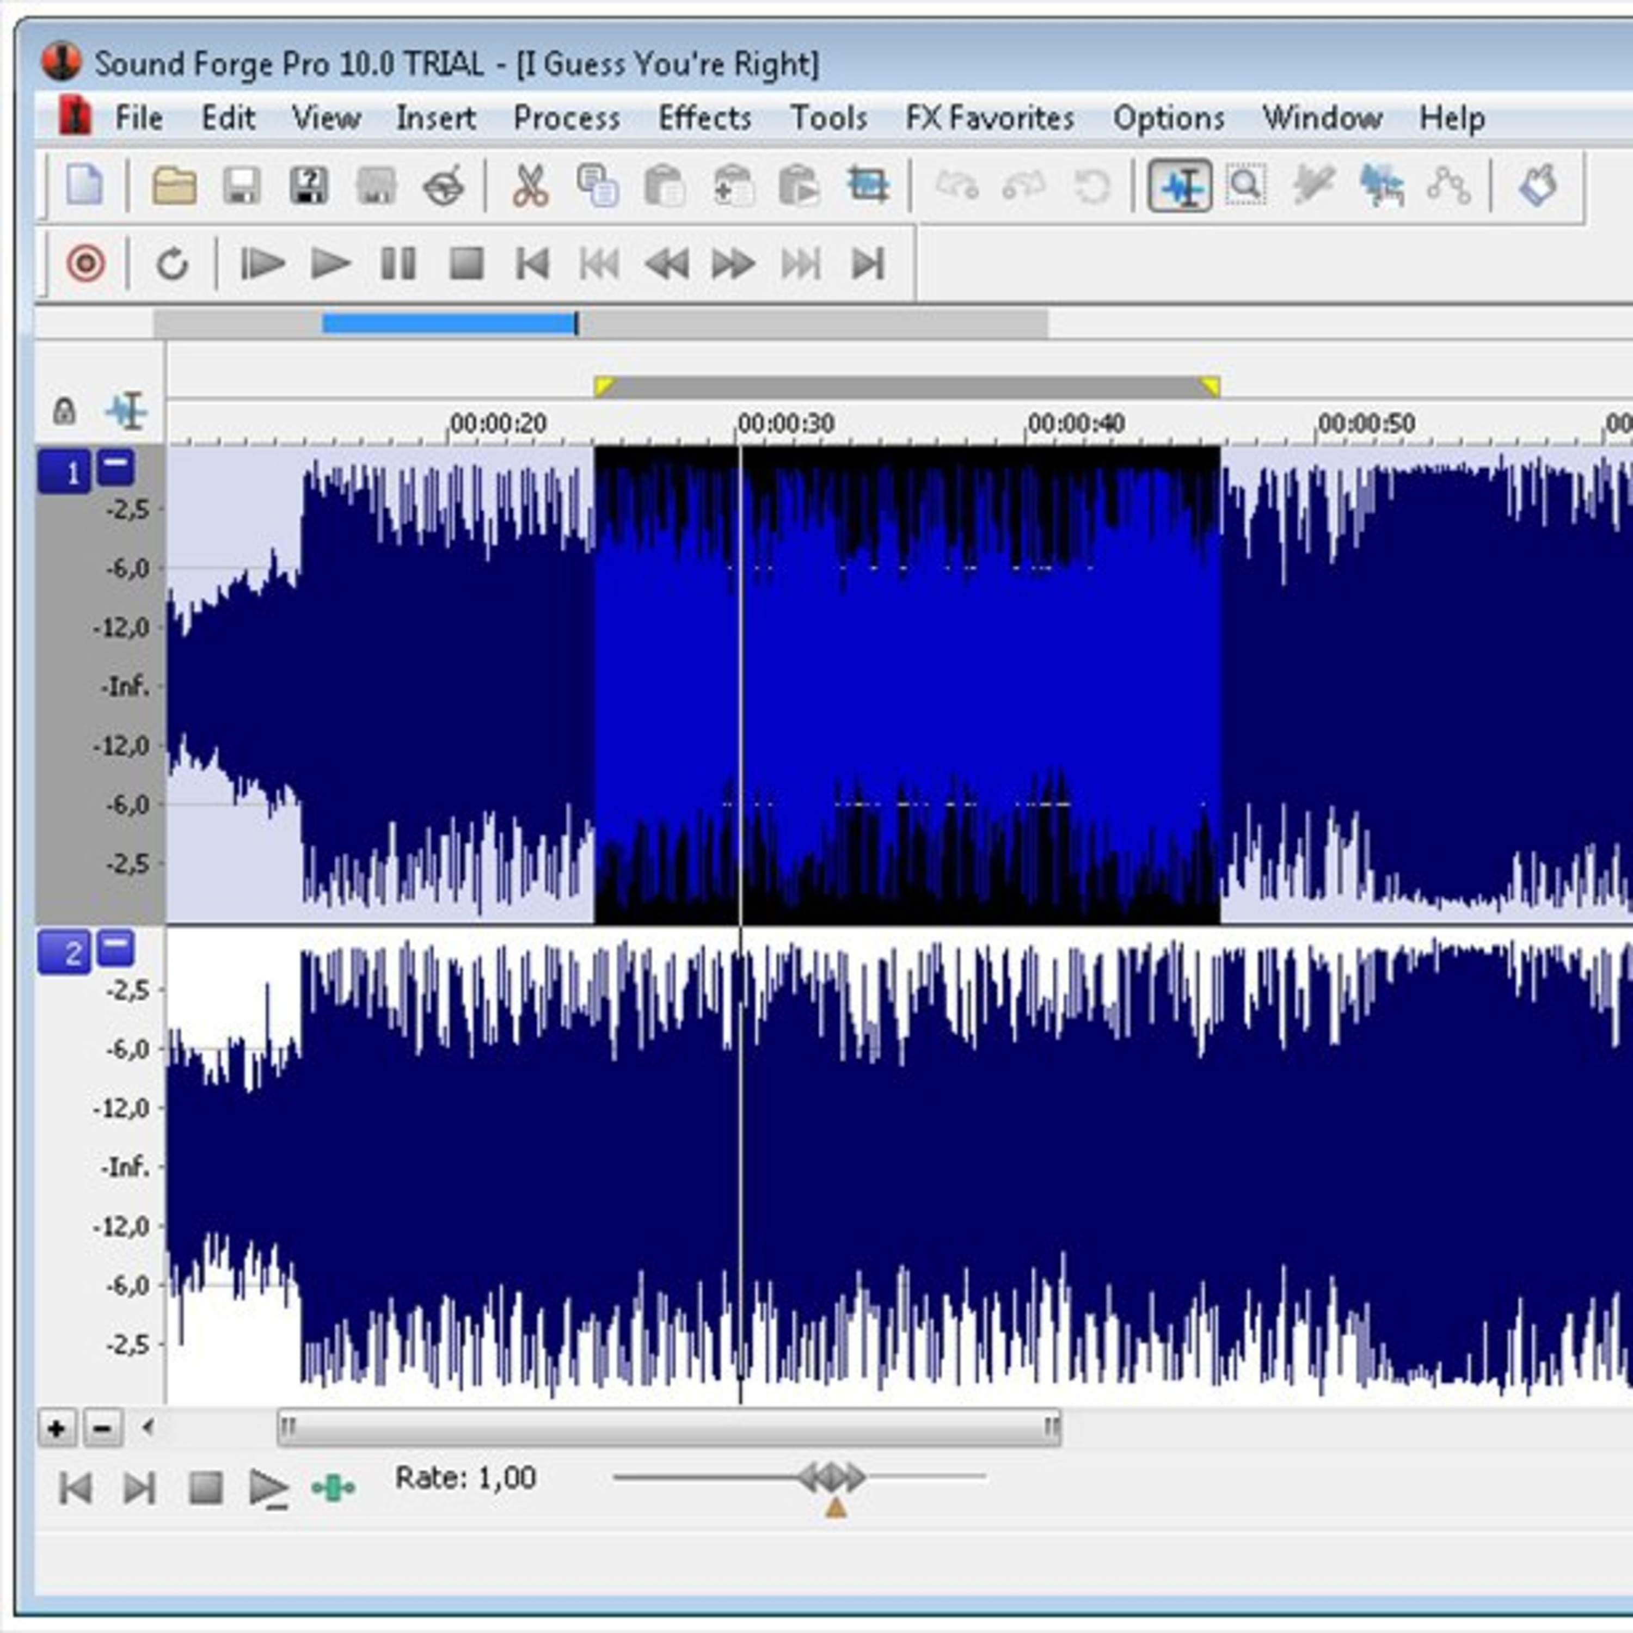Select the Edit tool in toolbar
The width and height of the screenshot is (1633, 1633).
coord(1180,185)
